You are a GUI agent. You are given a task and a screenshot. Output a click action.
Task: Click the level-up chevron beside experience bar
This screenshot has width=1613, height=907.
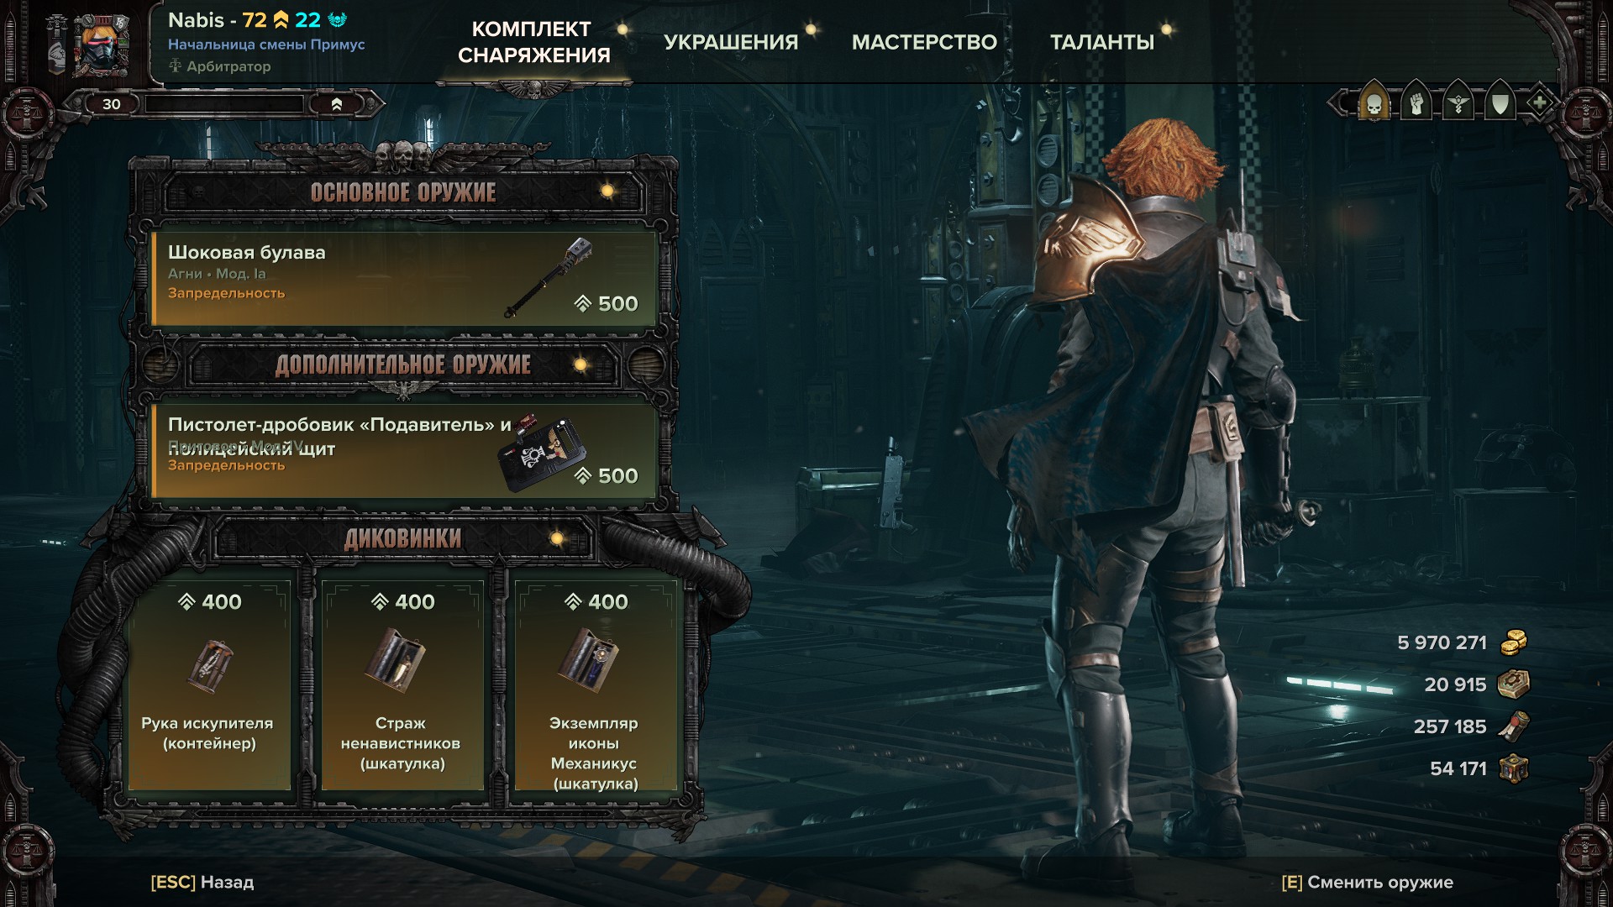pos(337,104)
